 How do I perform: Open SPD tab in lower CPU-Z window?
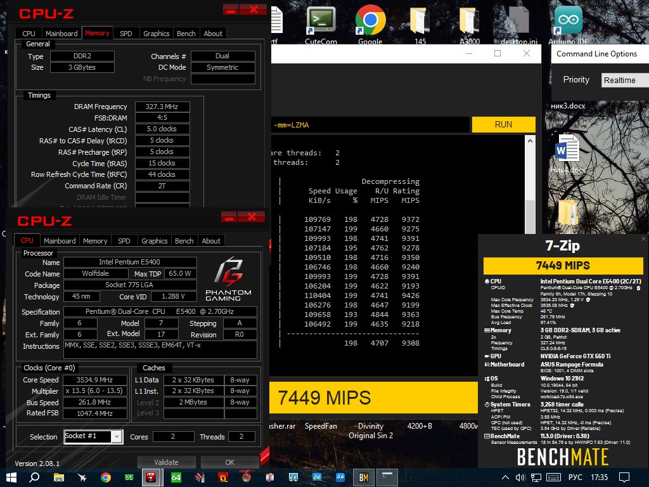124,240
